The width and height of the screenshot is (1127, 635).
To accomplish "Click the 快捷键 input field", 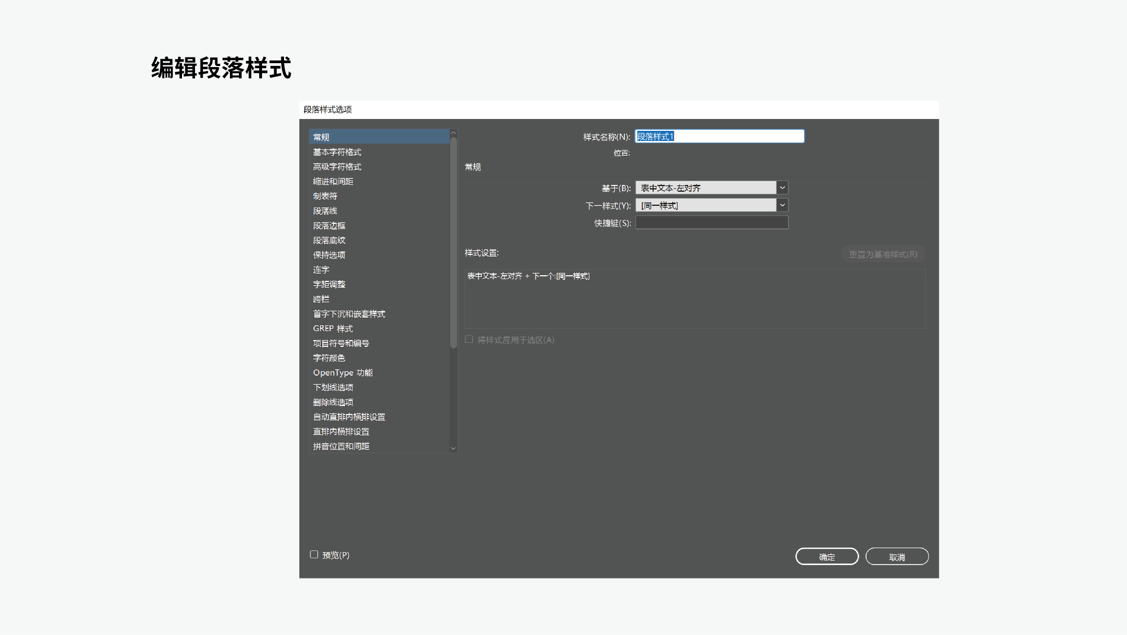I will pos(712,223).
